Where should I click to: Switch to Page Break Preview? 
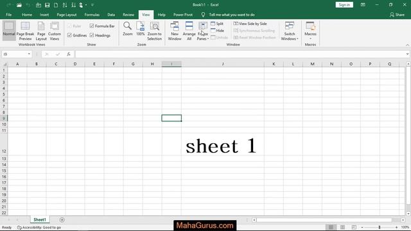(x=25, y=31)
